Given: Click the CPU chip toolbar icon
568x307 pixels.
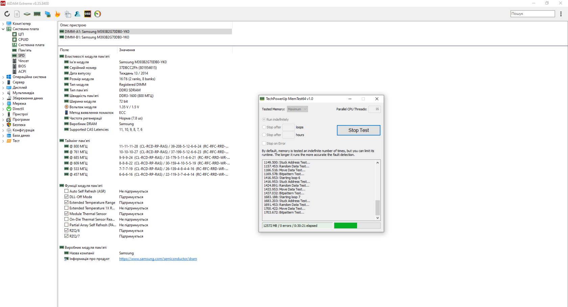Looking at the screenshot, I should coord(27,14).
